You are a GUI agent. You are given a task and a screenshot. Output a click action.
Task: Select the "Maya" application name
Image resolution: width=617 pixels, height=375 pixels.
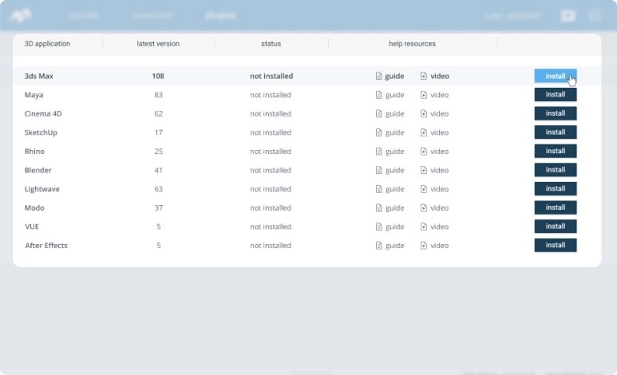[x=34, y=95]
